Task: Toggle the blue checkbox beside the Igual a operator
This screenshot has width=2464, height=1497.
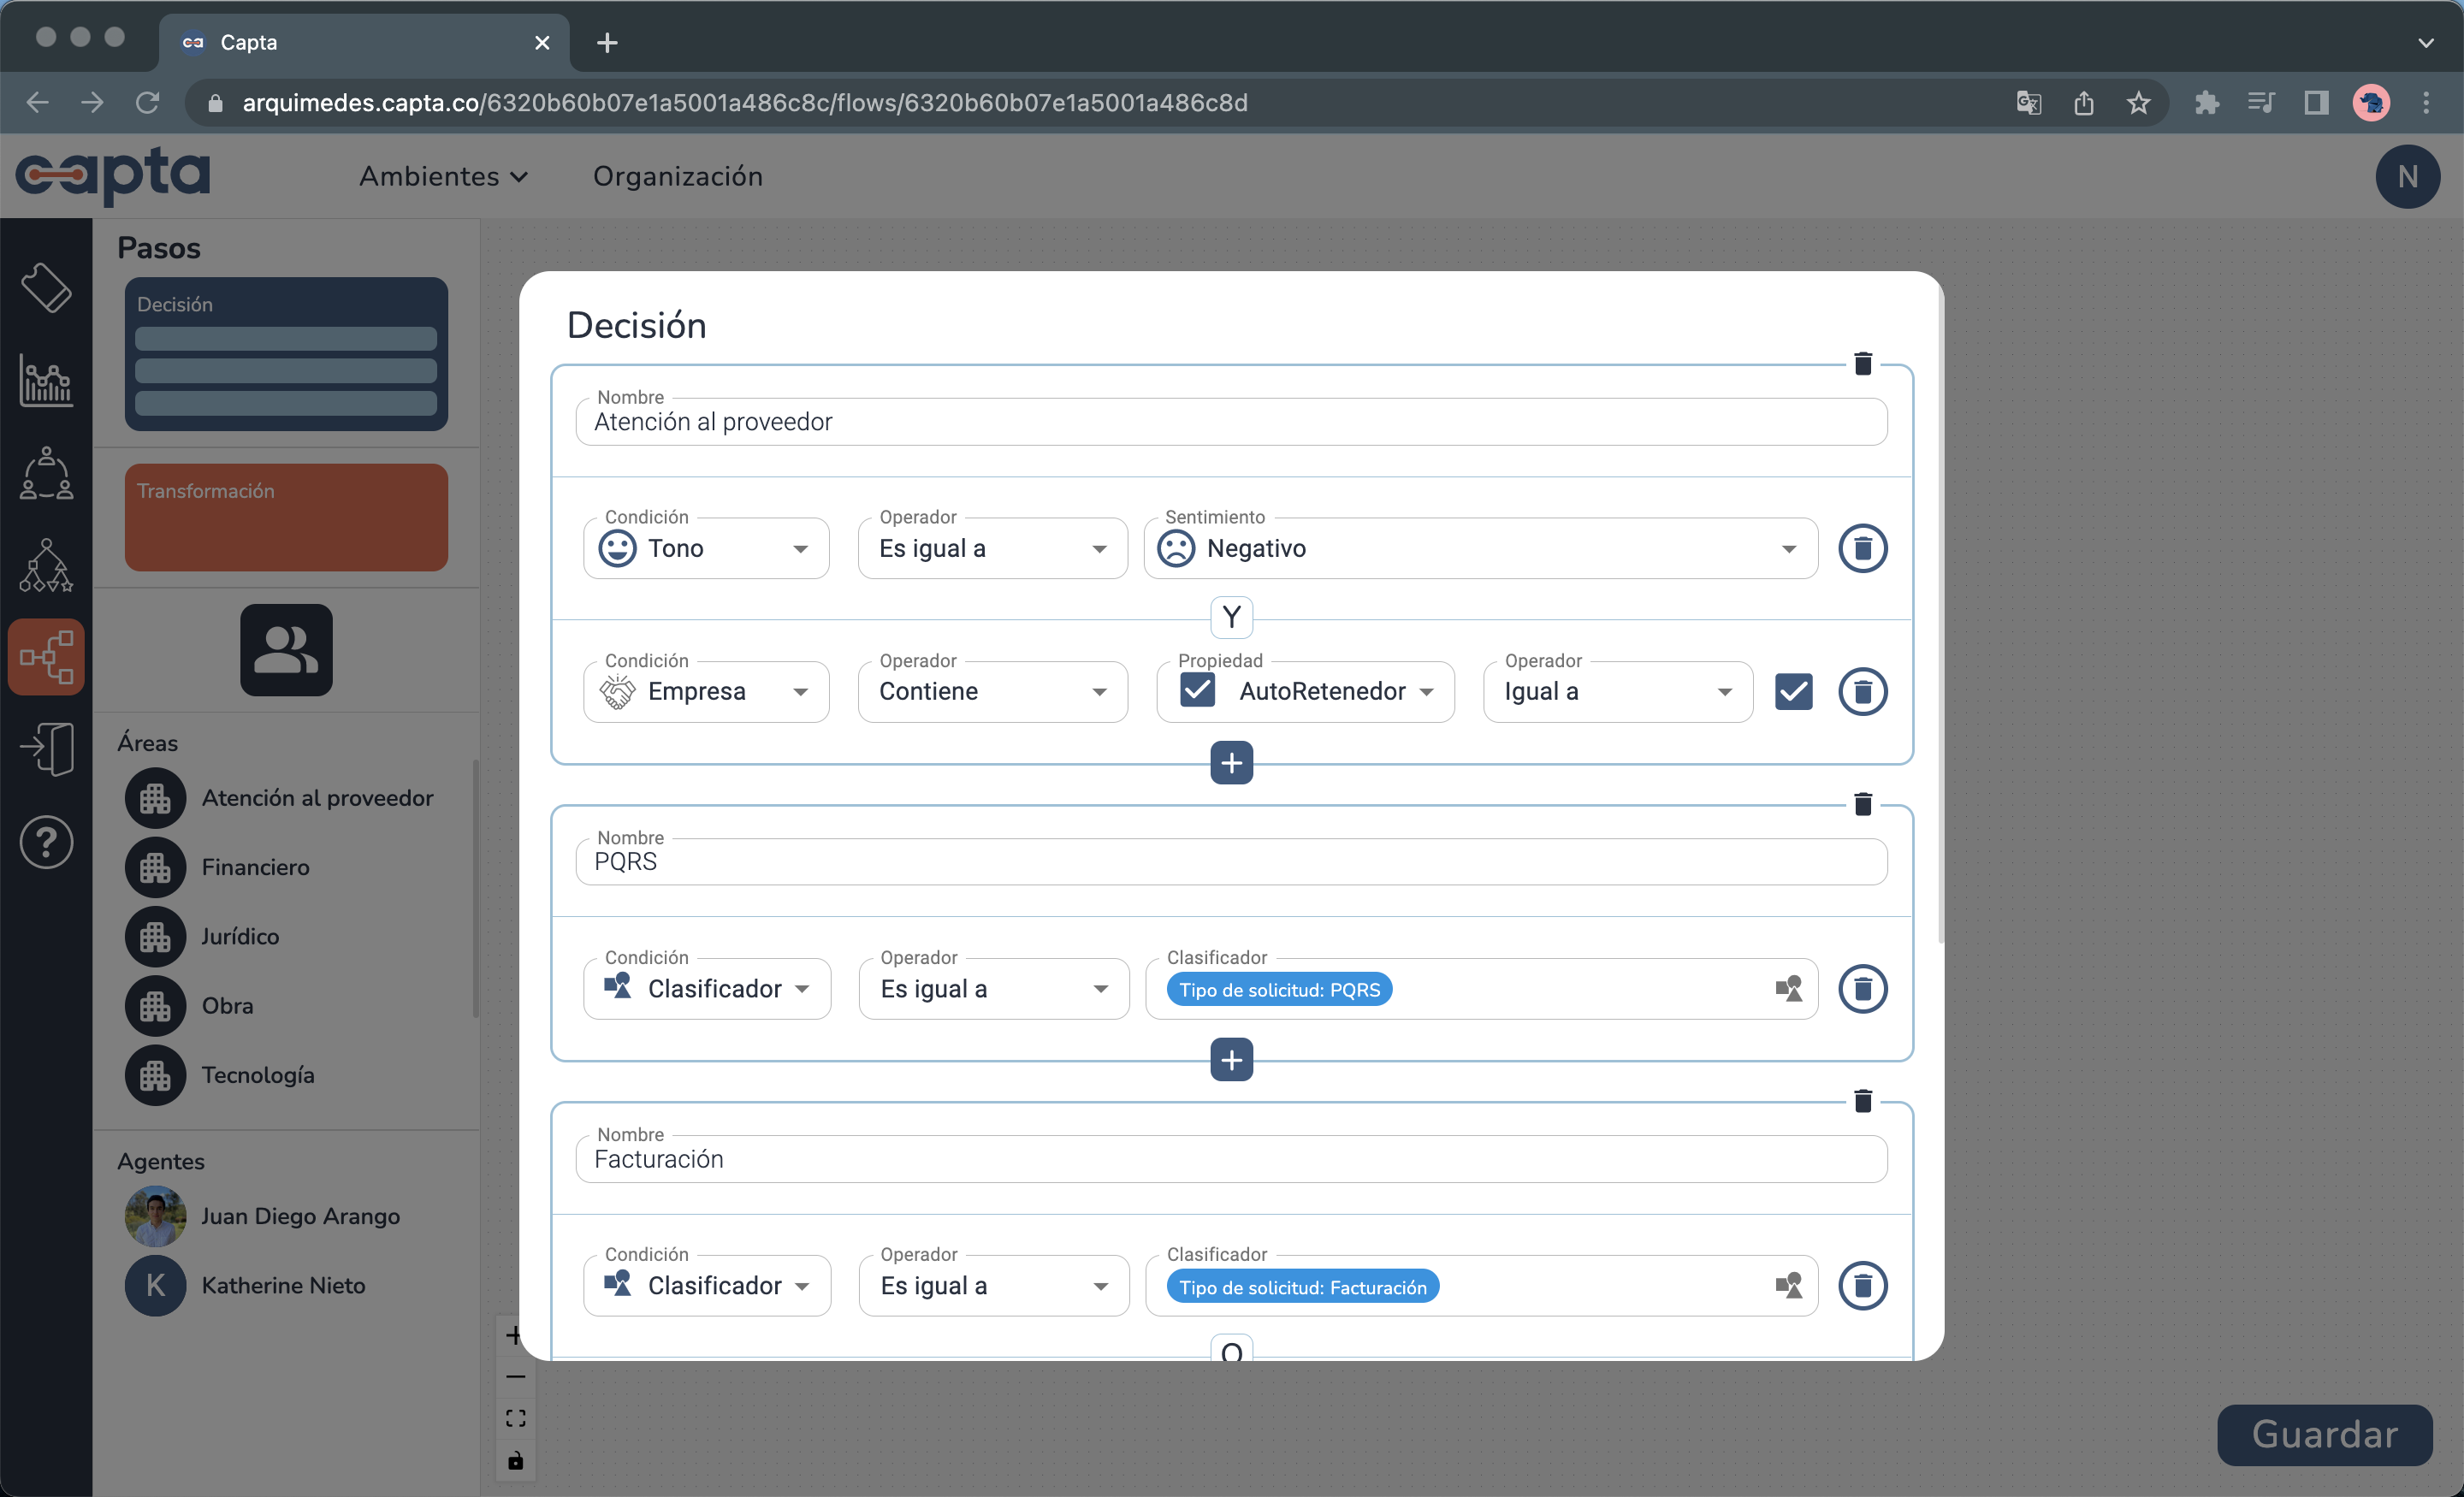Action: pyautogui.click(x=1794, y=691)
